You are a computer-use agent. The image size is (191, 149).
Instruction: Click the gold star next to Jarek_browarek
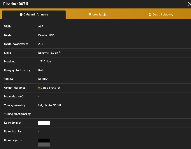39,88
